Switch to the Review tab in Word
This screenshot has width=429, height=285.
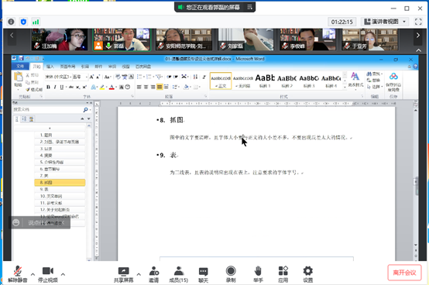(x=112, y=67)
